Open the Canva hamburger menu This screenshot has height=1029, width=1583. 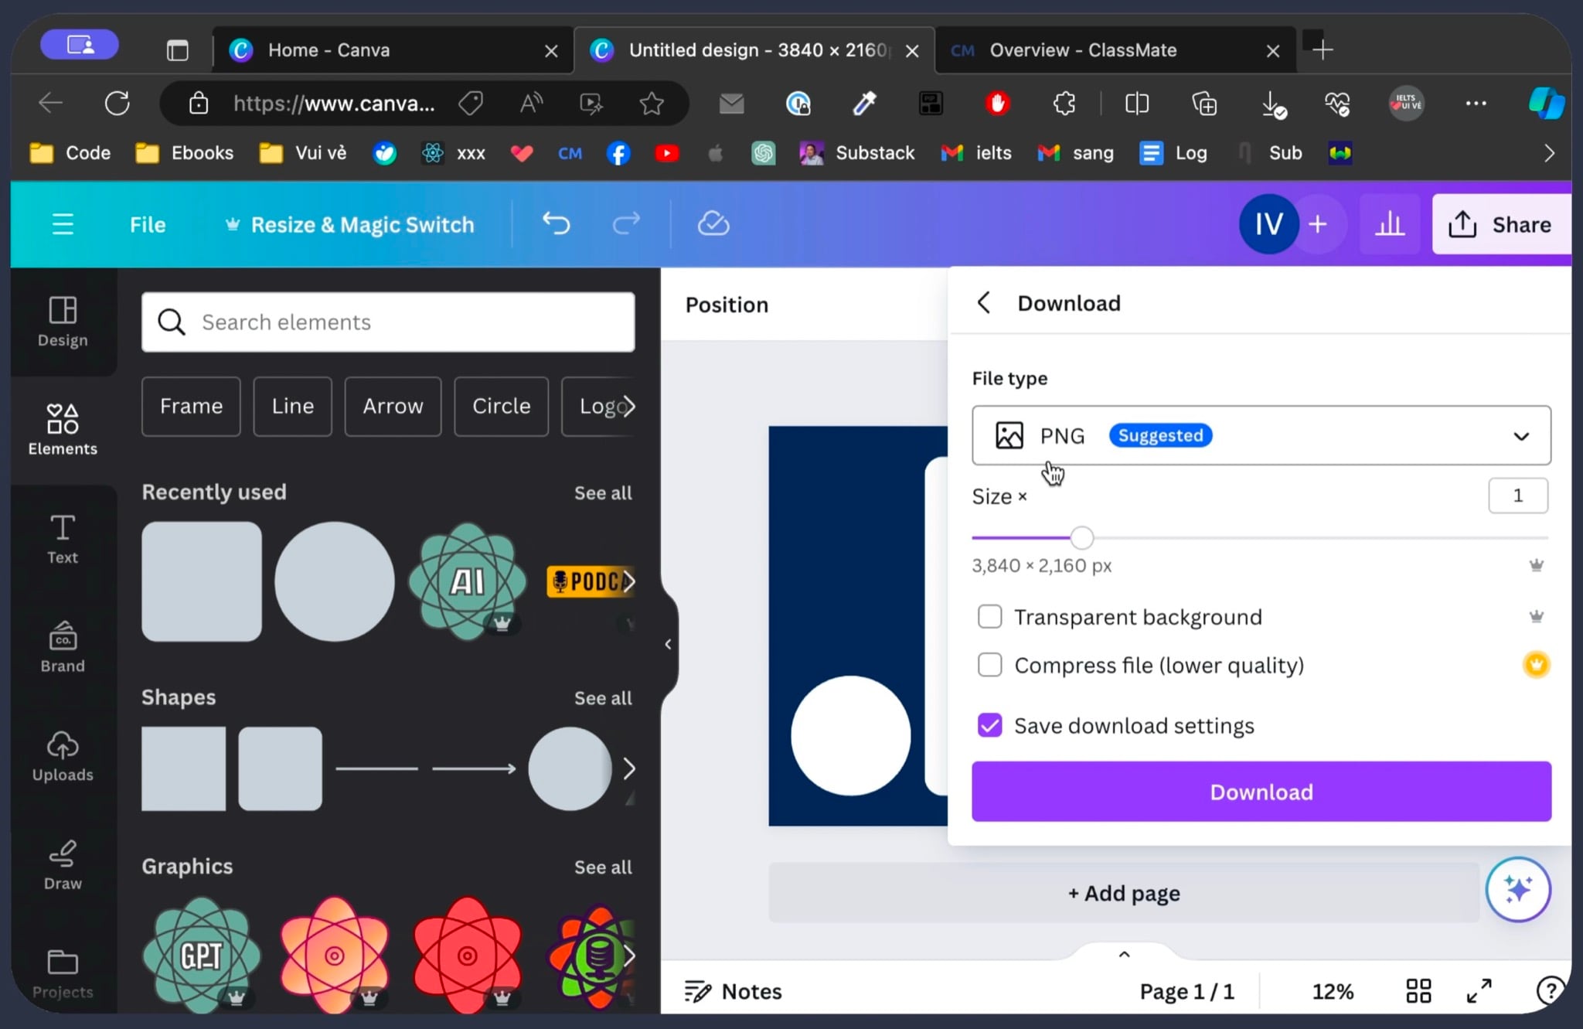click(63, 225)
